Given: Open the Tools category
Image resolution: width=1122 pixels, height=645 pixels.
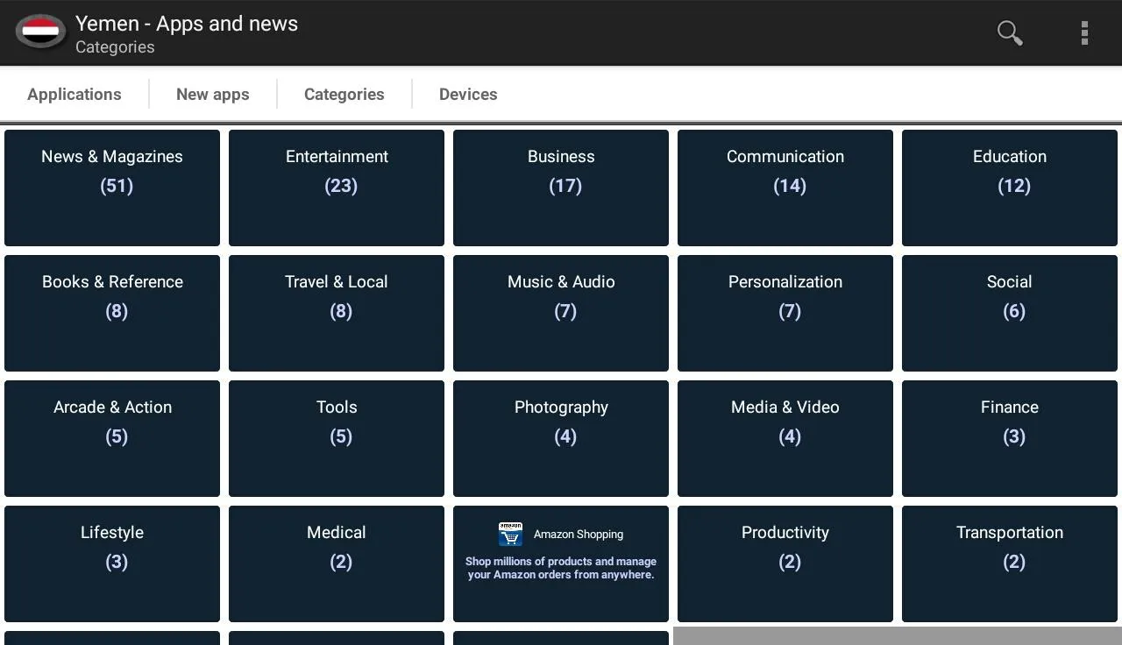Looking at the screenshot, I should coord(337,438).
